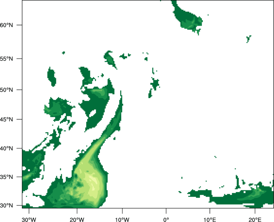Click the 20°W longitude label

(x=77, y=220)
